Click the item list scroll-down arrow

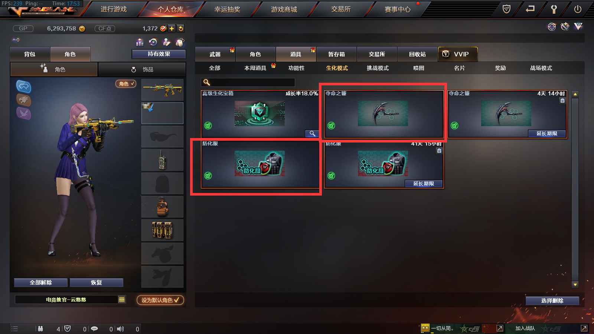click(x=575, y=285)
